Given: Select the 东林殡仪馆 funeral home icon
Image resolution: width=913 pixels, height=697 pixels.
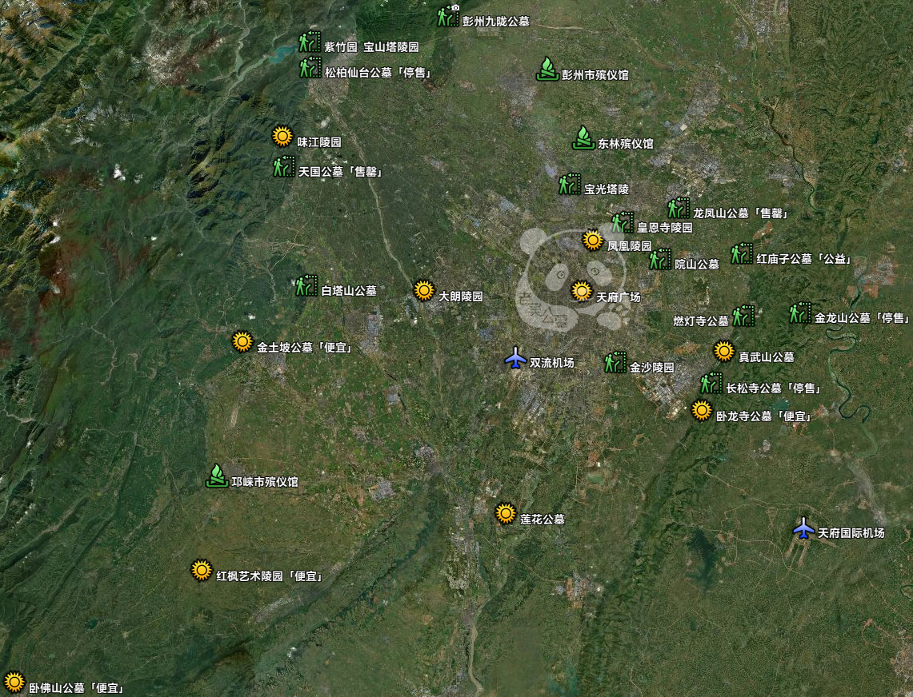Looking at the screenshot, I should pyautogui.click(x=583, y=138).
